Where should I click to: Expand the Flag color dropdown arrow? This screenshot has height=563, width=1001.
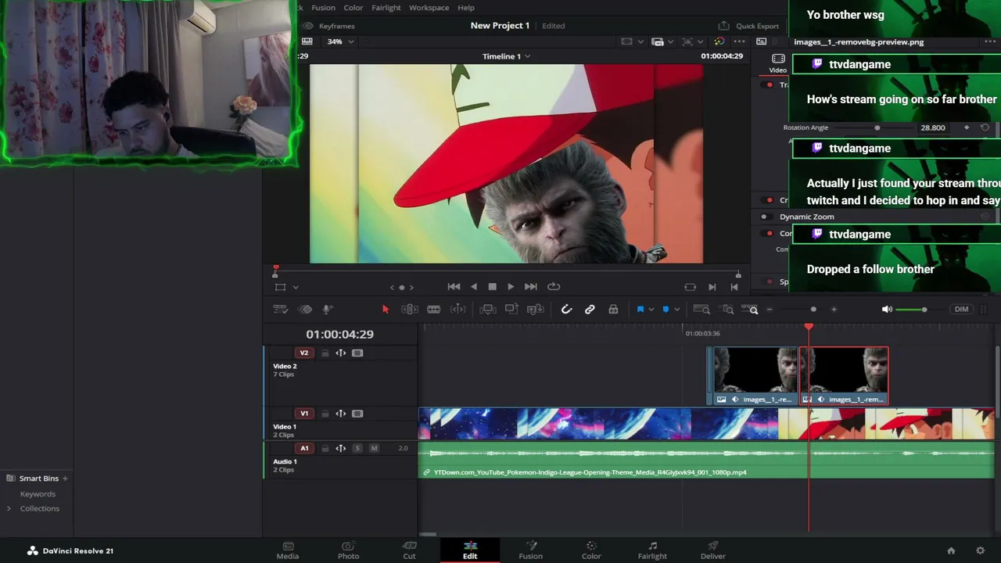point(651,310)
